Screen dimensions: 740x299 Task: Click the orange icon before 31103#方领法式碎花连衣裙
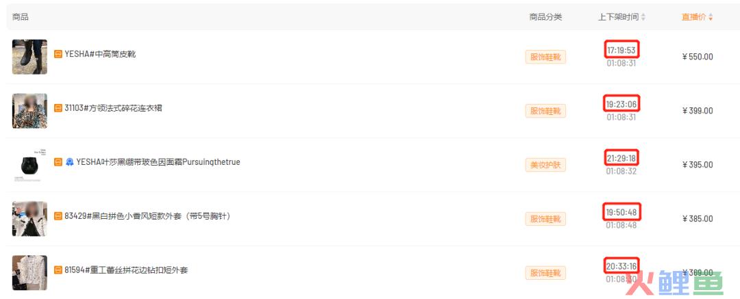pyautogui.click(x=58, y=108)
